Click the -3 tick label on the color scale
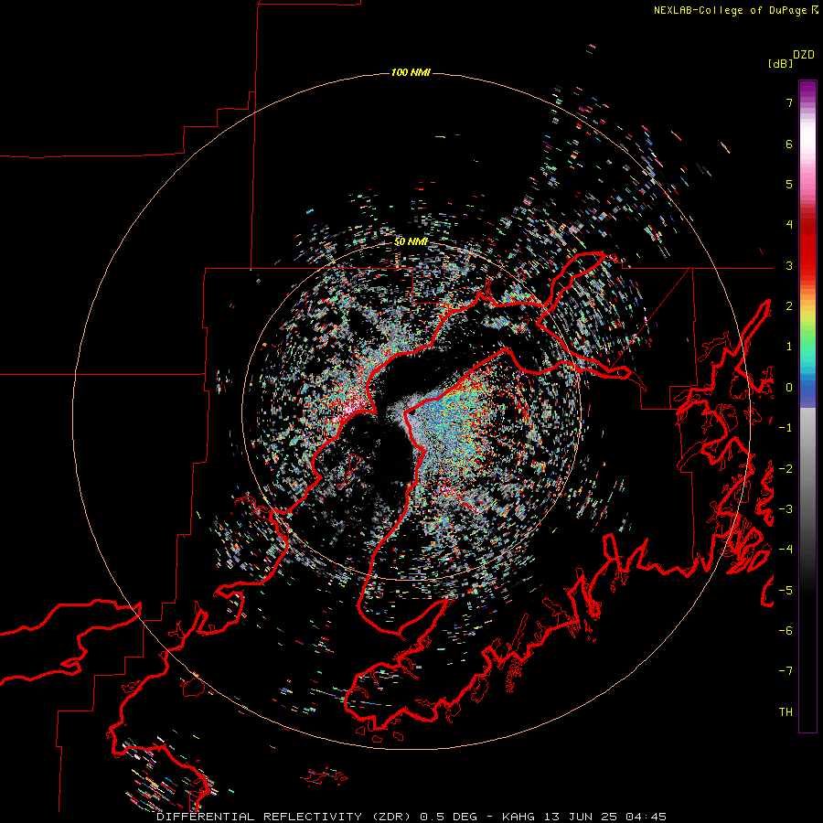 pyautogui.click(x=786, y=509)
